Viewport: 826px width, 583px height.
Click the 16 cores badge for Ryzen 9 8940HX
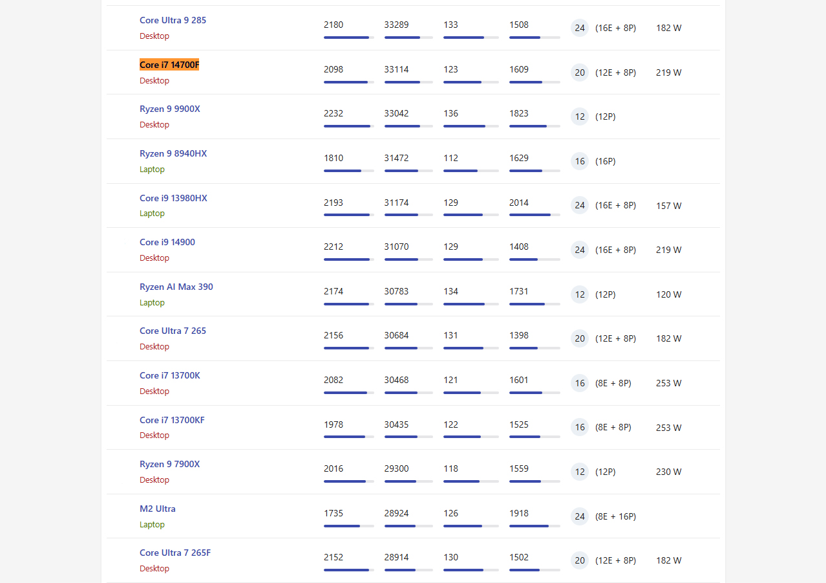(580, 161)
